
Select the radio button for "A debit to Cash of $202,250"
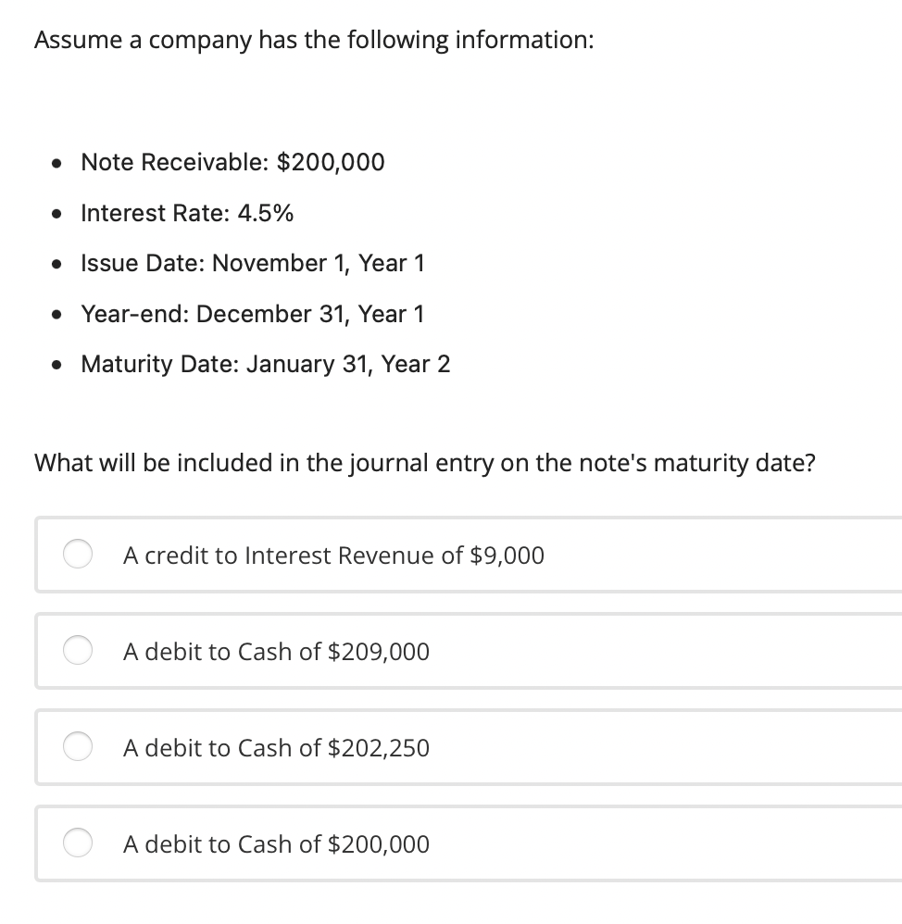click(78, 747)
